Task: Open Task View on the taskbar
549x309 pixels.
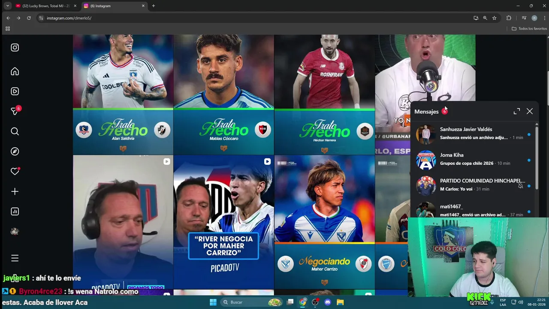Action: [x=290, y=302]
